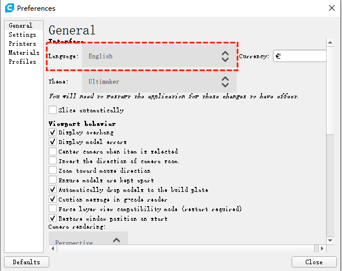This screenshot has height=271, width=342.
Task: Click the left arrow of horizontal scrollbar
Action: 53,248
